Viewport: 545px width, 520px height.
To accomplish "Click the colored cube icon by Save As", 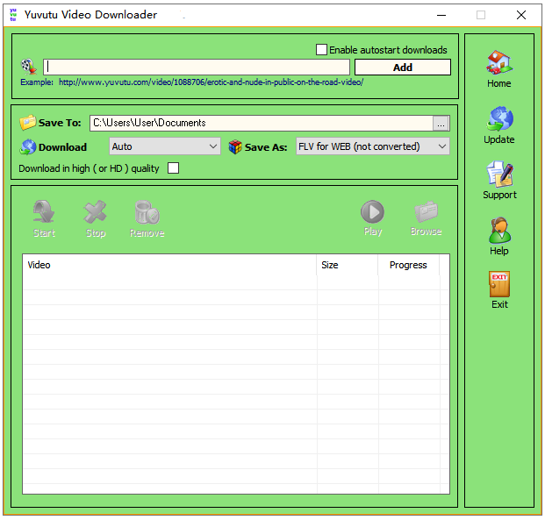I will click(235, 147).
